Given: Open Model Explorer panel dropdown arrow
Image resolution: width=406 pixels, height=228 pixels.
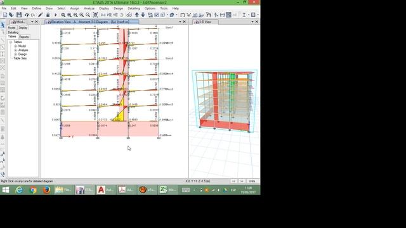Looking at the screenshot, I should pyautogui.click(x=32, y=22).
